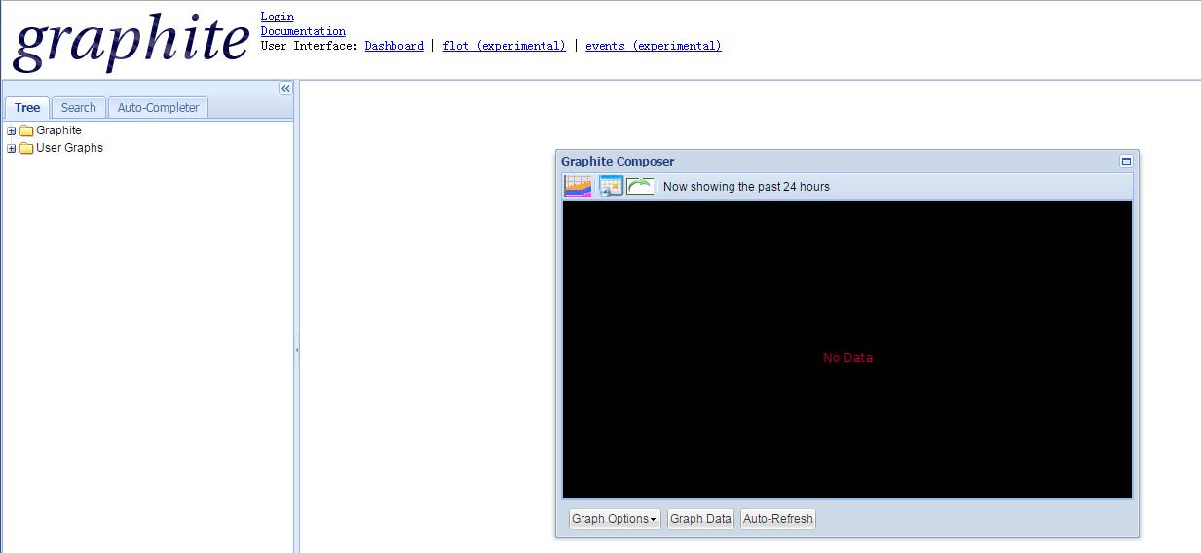
Task: Open the Graph Options dropdown menu
Action: [x=614, y=519]
